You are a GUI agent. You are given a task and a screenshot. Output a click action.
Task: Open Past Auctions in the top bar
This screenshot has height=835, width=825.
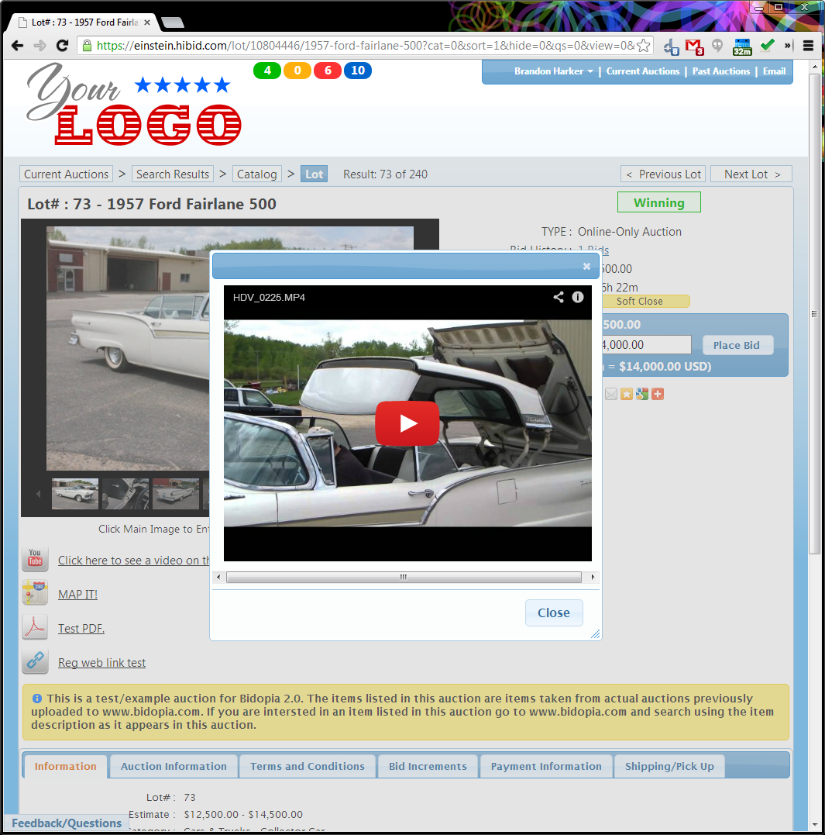tap(720, 71)
